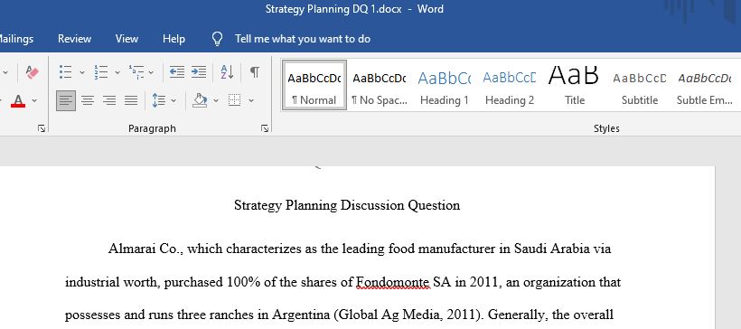Decrease the paragraph indent

coord(177,71)
